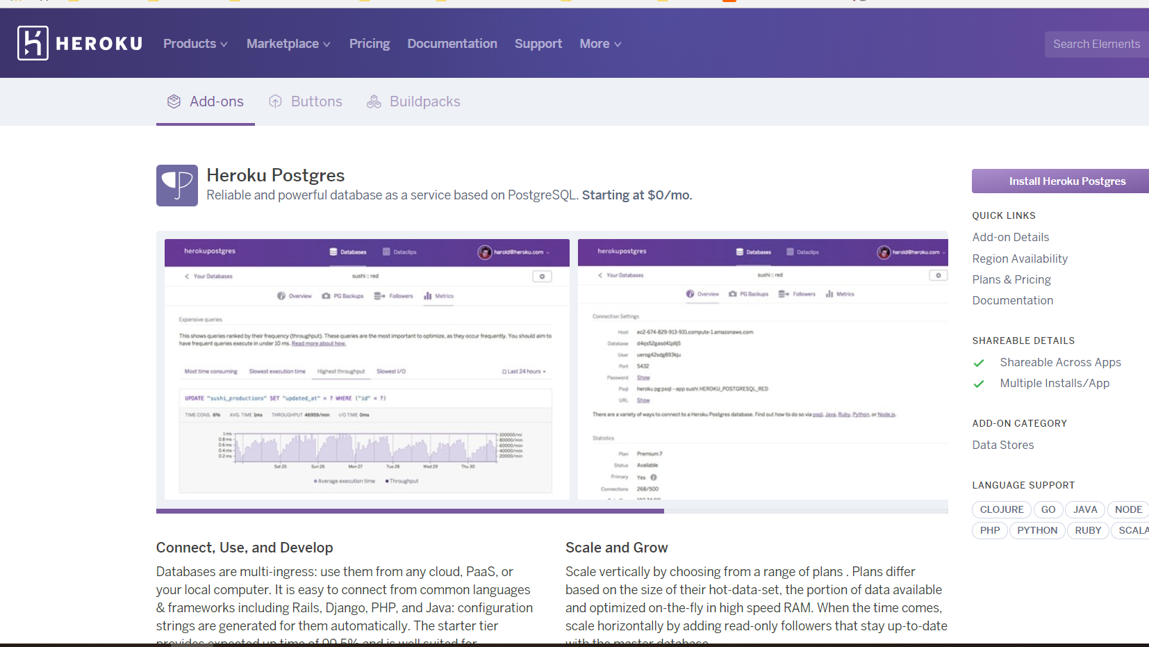This screenshot has height=647, width=1149.
Task: Select the GO language tag
Action: [1048, 509]
